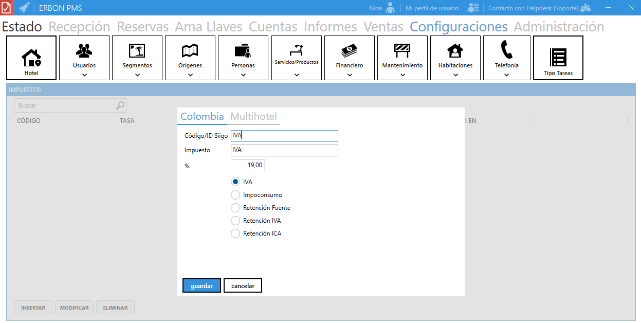Image resolution: width=641 pixels, height=323 pixels.
Task: Expand the Habitaciones dropdown chevron
Action: point(455,75)
